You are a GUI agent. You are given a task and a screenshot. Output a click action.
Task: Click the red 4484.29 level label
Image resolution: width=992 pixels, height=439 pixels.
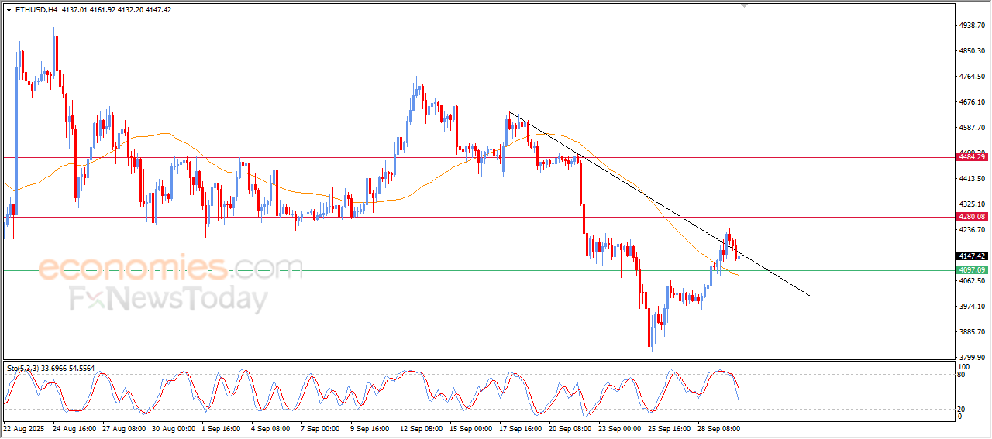click(971, 157)
